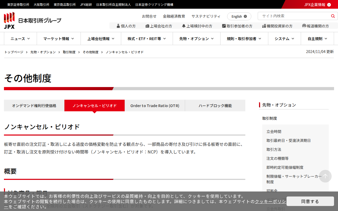Click the scroll-to-top arrow button

click(x=325, y=176)
